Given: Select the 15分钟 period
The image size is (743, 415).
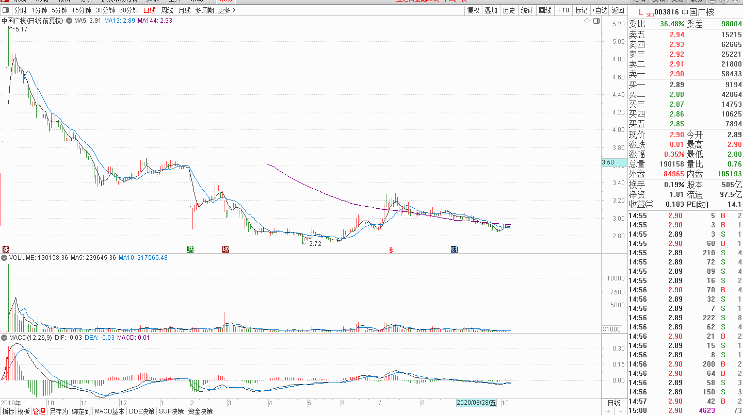Looking at the screenshot, I should click(x=81, y=10).
